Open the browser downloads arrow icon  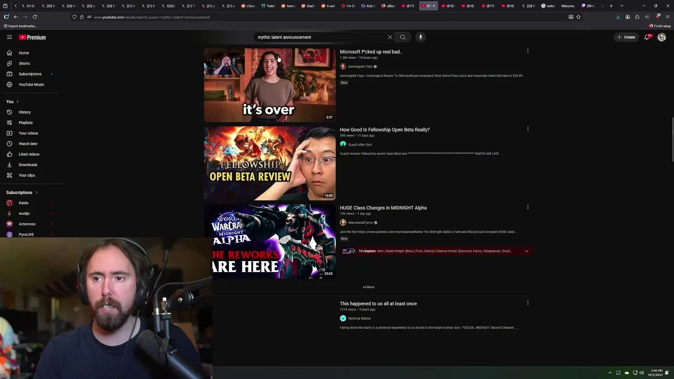618,17
